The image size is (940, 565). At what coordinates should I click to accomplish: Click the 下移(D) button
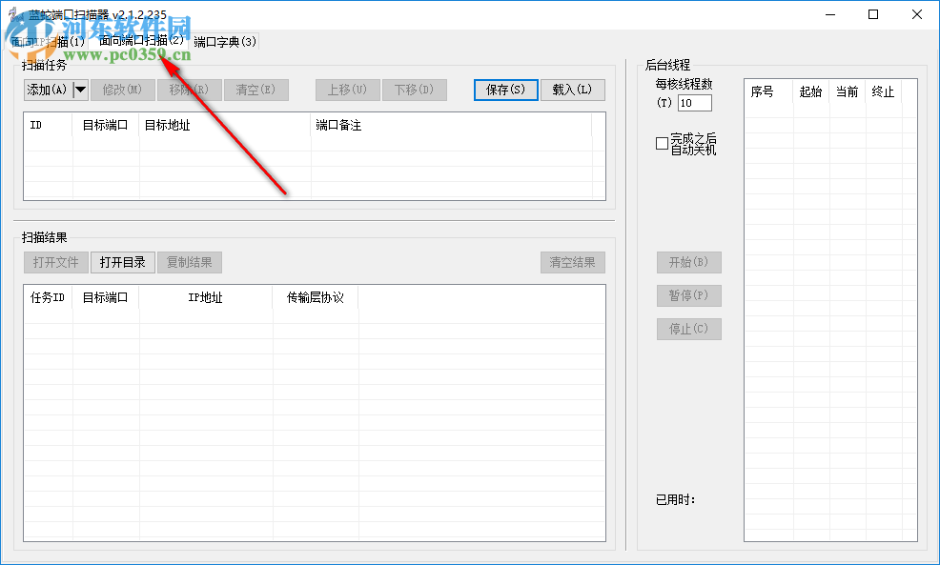[x=415, y=90]
